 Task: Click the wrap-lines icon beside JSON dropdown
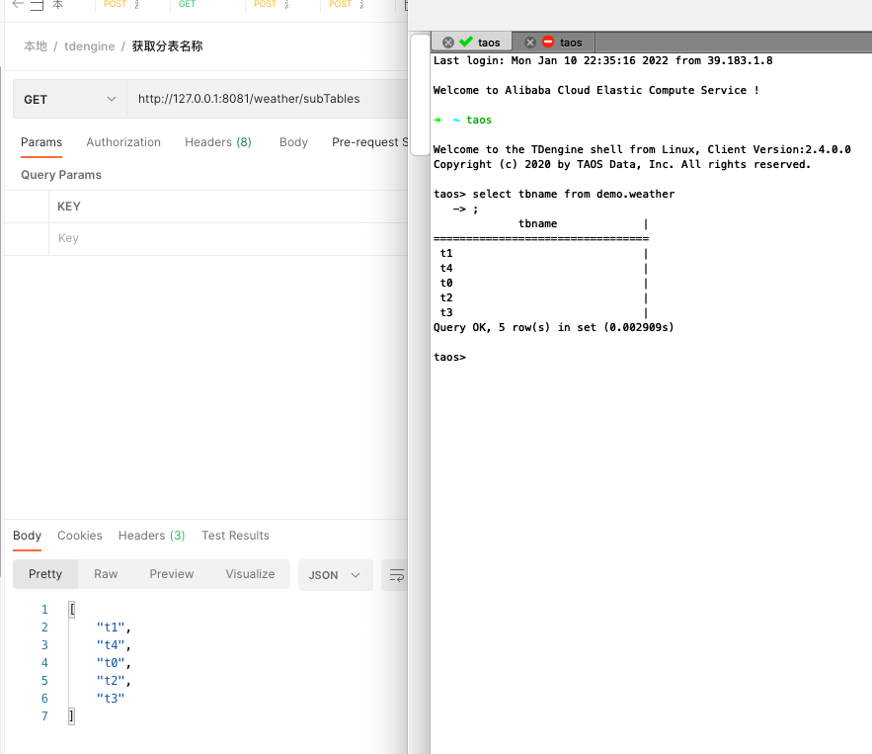tap(396, 574)
